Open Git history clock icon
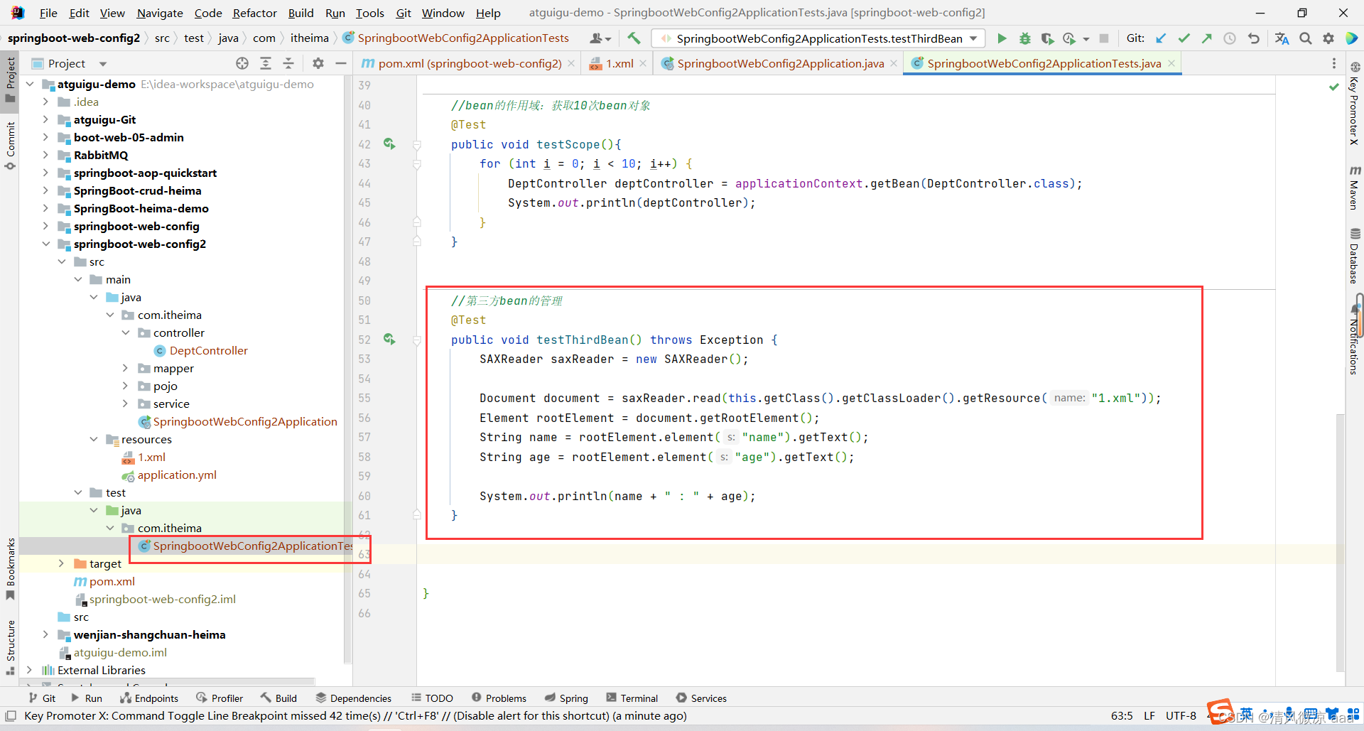Image resolution: width=1364 pixels, height=731 pixels. [x=1230, y=38]
